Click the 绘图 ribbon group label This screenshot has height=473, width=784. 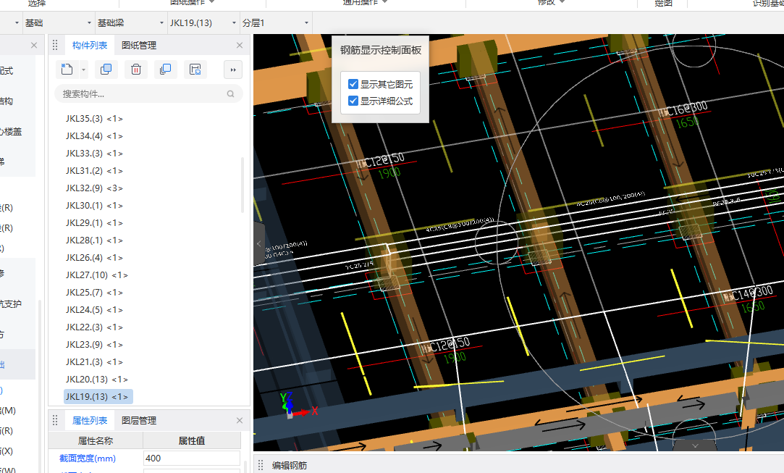[x=663, y=3]
